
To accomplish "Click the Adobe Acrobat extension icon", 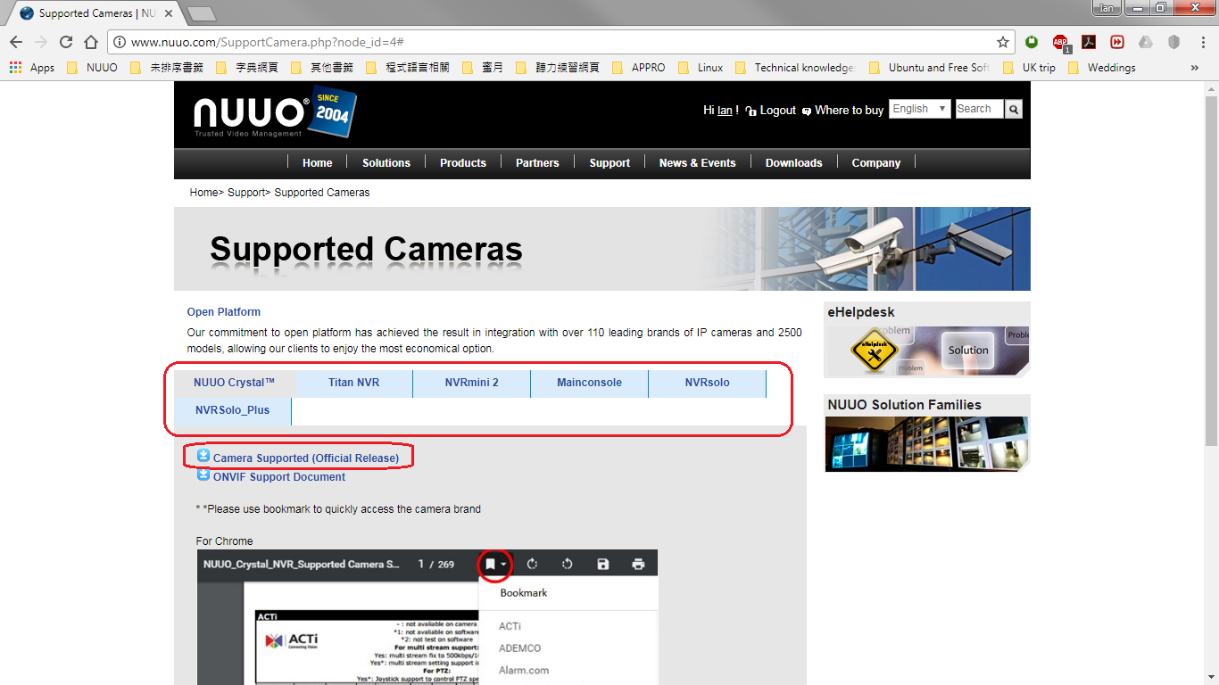I will click(x=1089, y=42).
